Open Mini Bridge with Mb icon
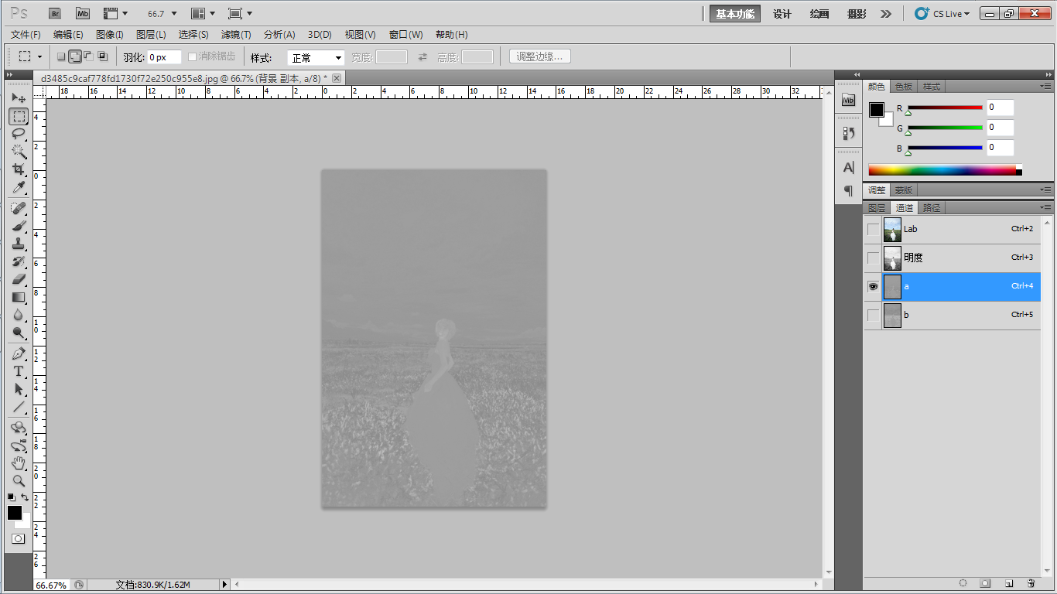1057x594 pixels. coord(83,13)
